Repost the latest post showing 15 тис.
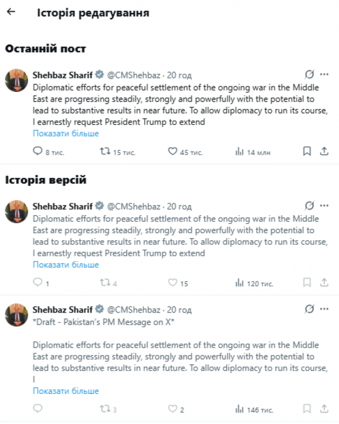The height and width of the screenshot is (424, 339). (x=105, y=151)
